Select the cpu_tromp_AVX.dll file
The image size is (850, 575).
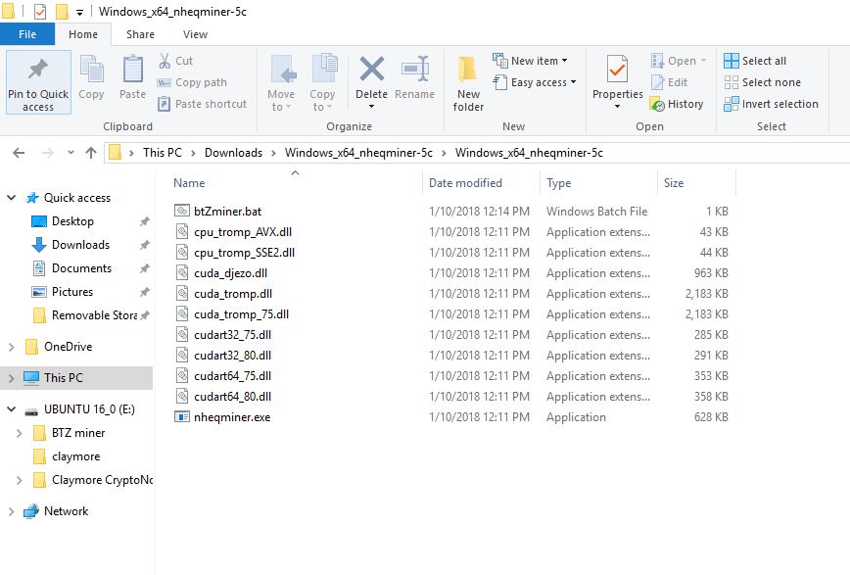pos(243,231)
